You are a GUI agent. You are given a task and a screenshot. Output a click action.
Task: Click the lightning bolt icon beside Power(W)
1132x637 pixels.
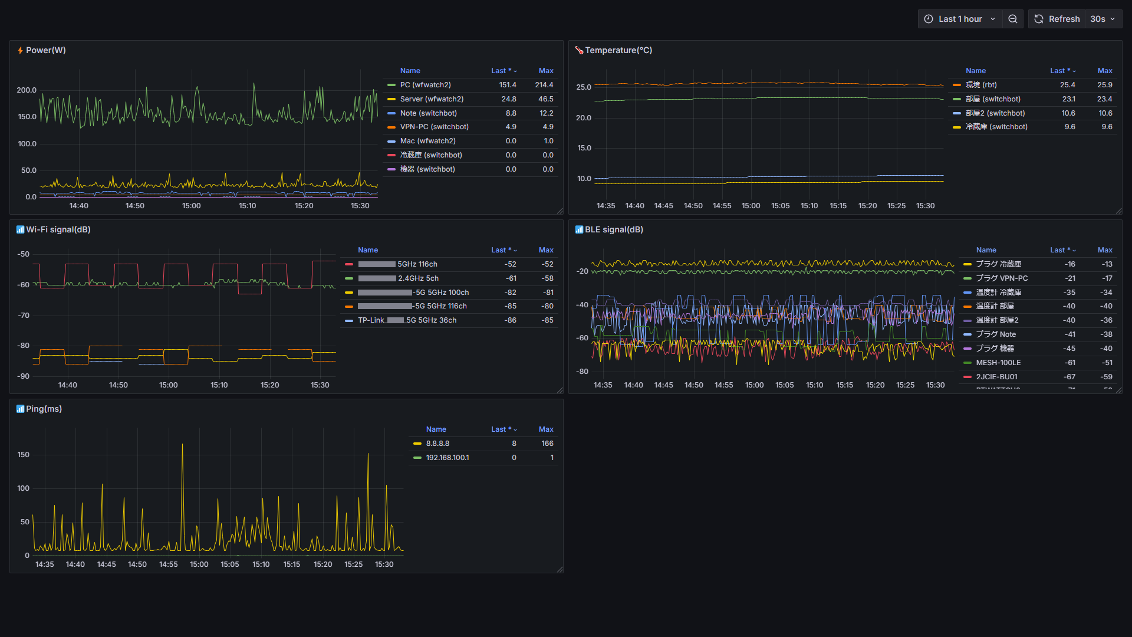[x=20, y=51]
